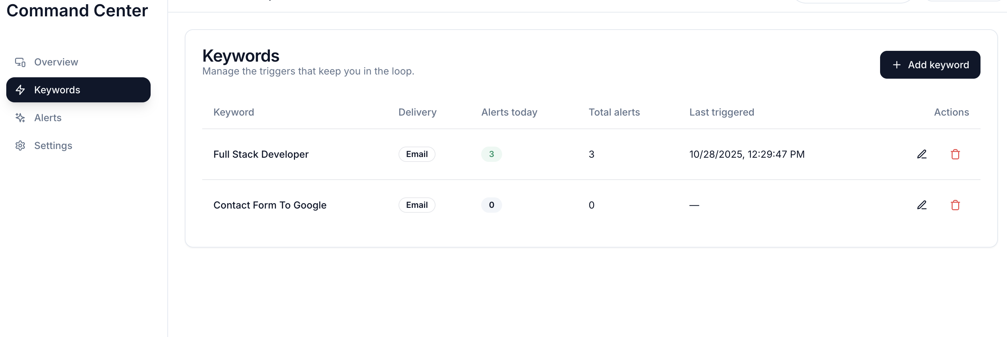Screen dimensions: 1007x337
Task: Click the gray zero badge for Contact Form
Action: tap(491, 205)
